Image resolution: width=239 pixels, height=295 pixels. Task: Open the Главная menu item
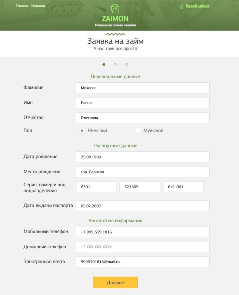22,6
